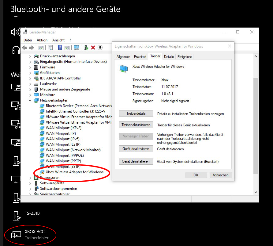Click the device tree vertical scrollbar thumb
This screenshot has height=246, width=273.
tap(256, 126)
